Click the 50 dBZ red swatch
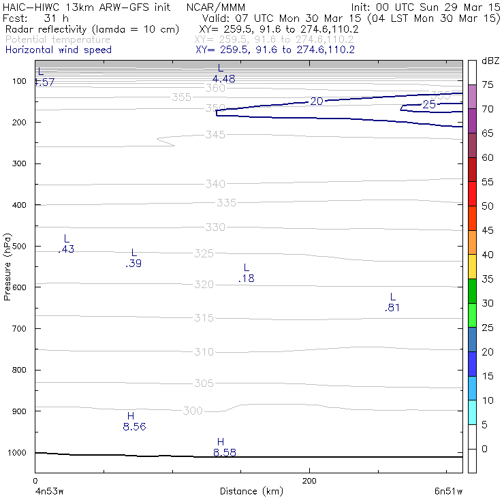 click(472, 194)
